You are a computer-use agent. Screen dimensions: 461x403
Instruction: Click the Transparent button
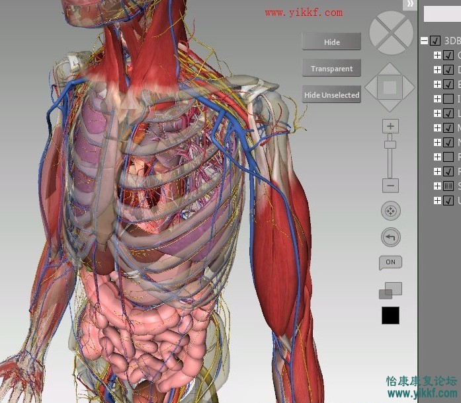click(331, 69)
